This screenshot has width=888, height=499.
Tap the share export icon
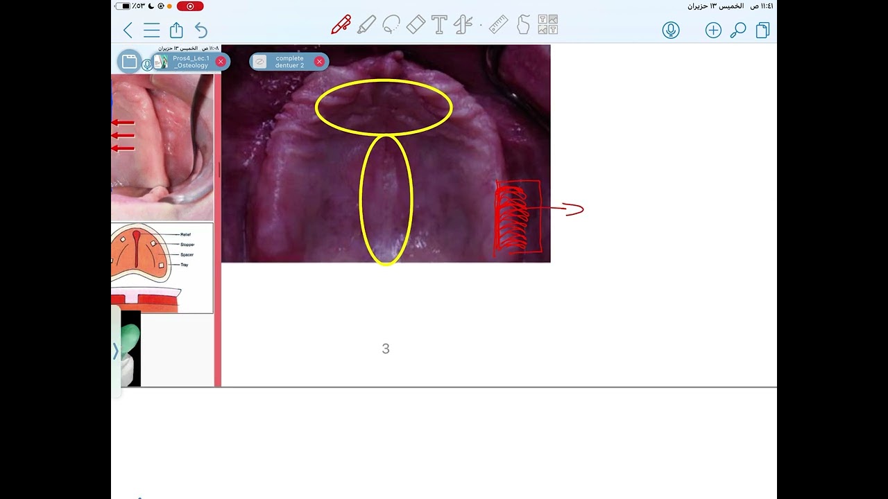[x=176, y=30]
